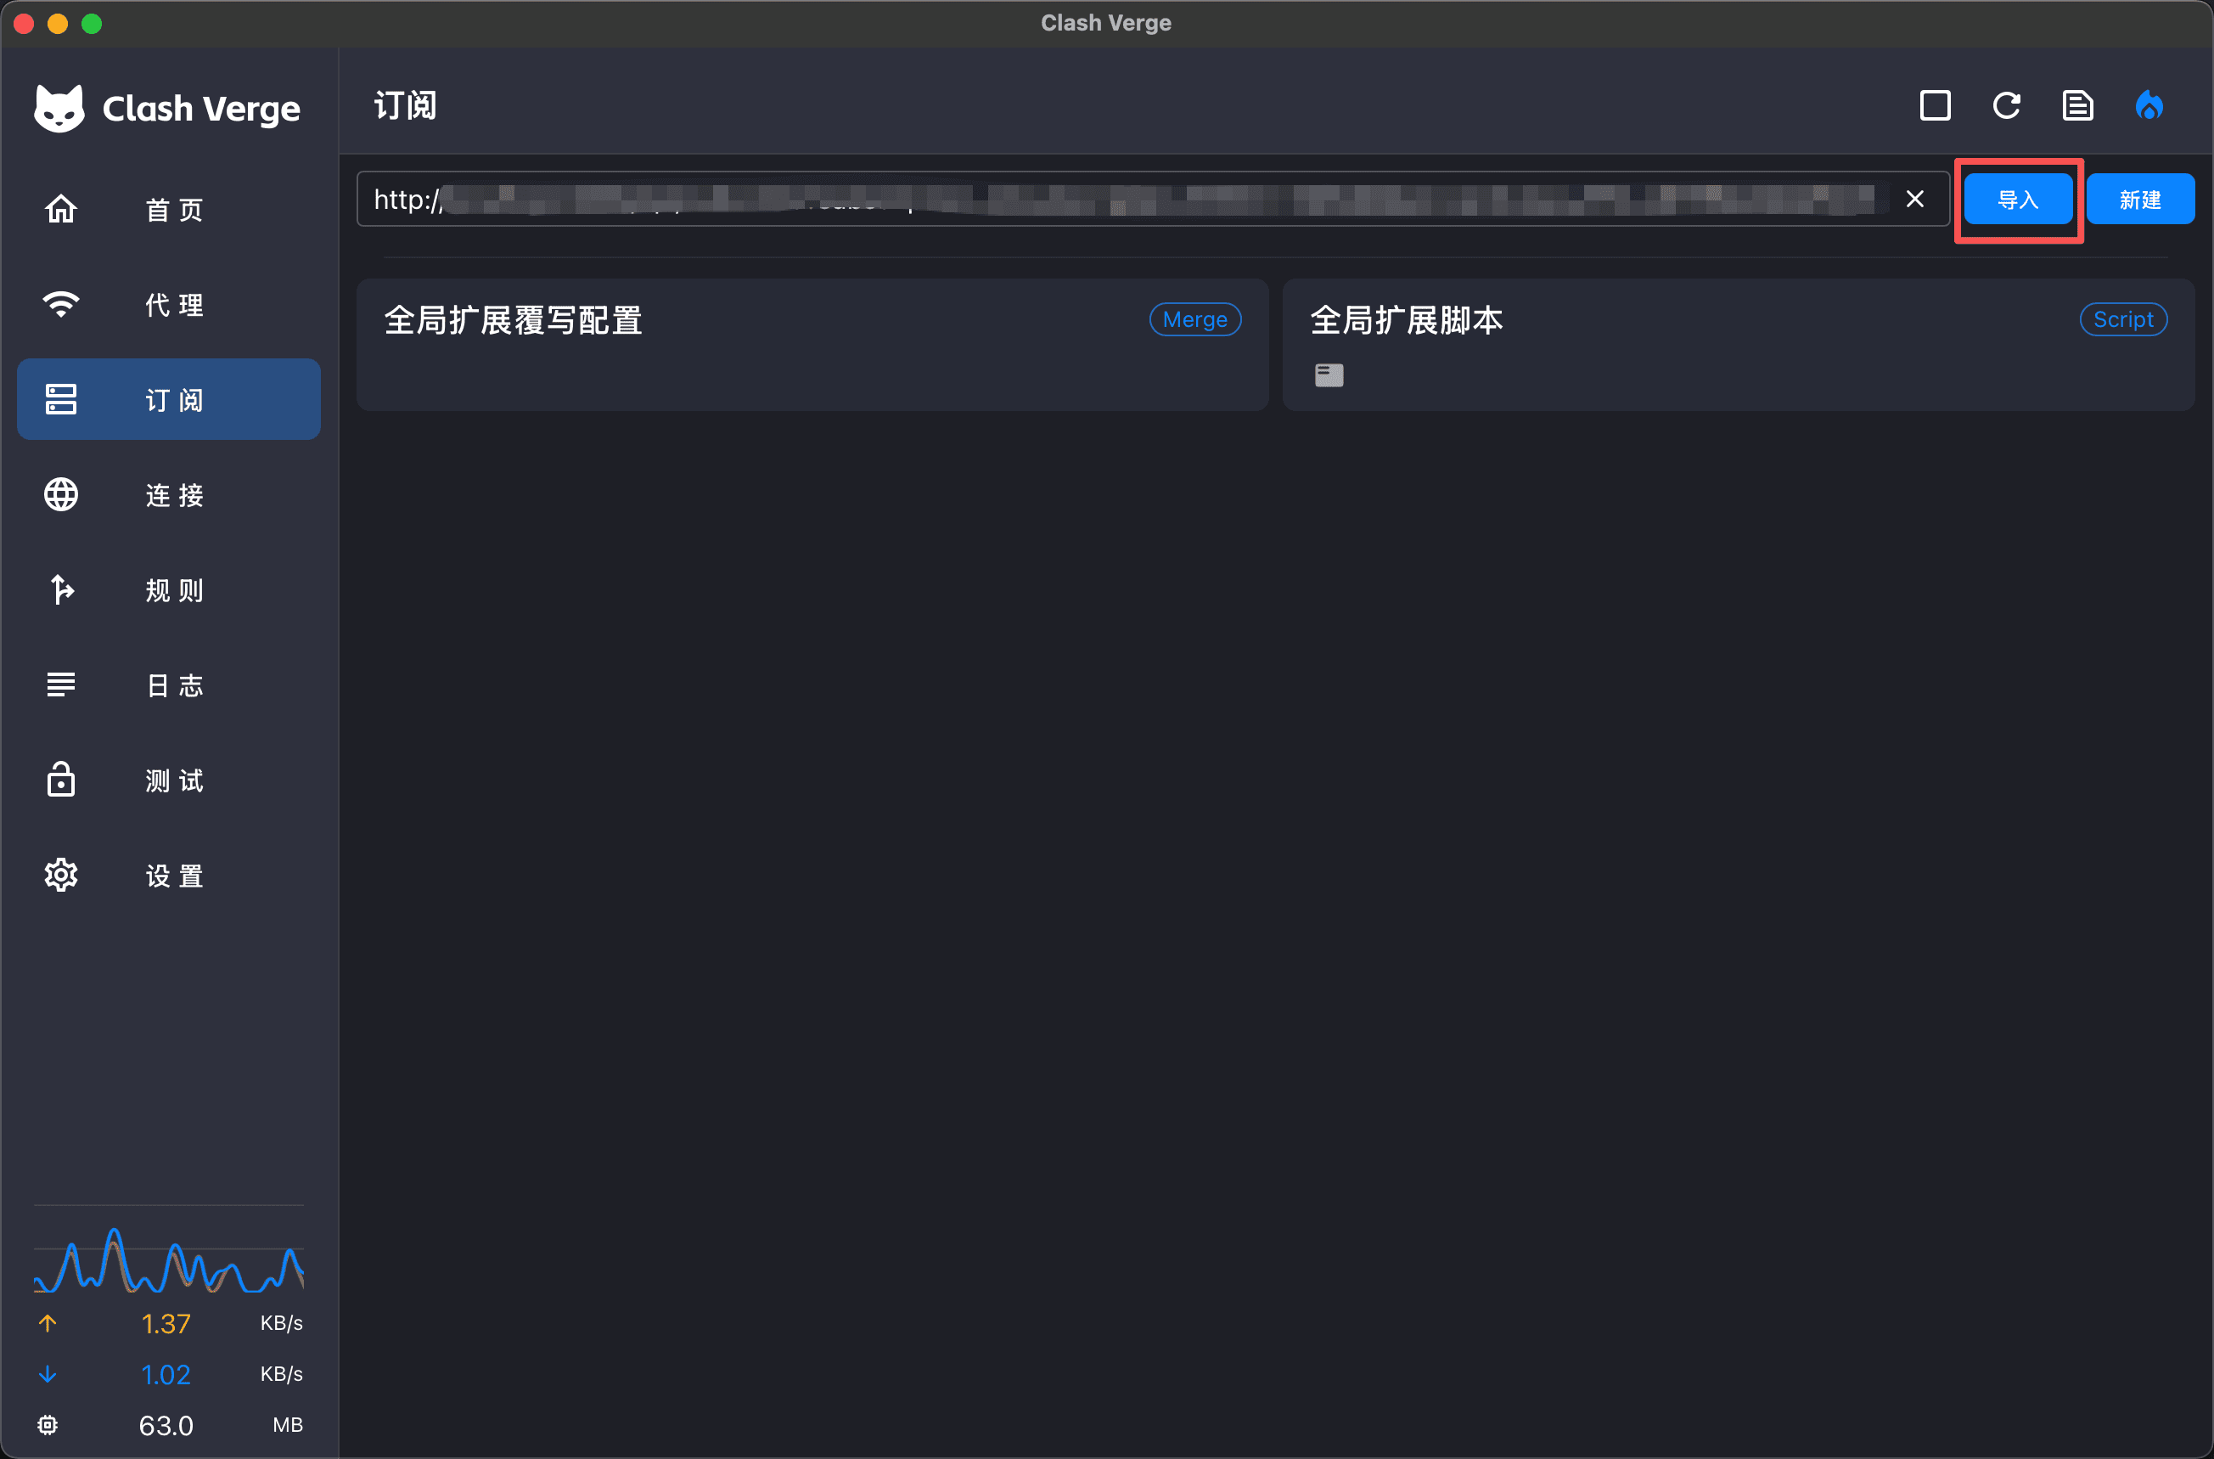The image size is (2214, 1459).
Task: Open the 设置 settings page
Action: tap(168, 875)
